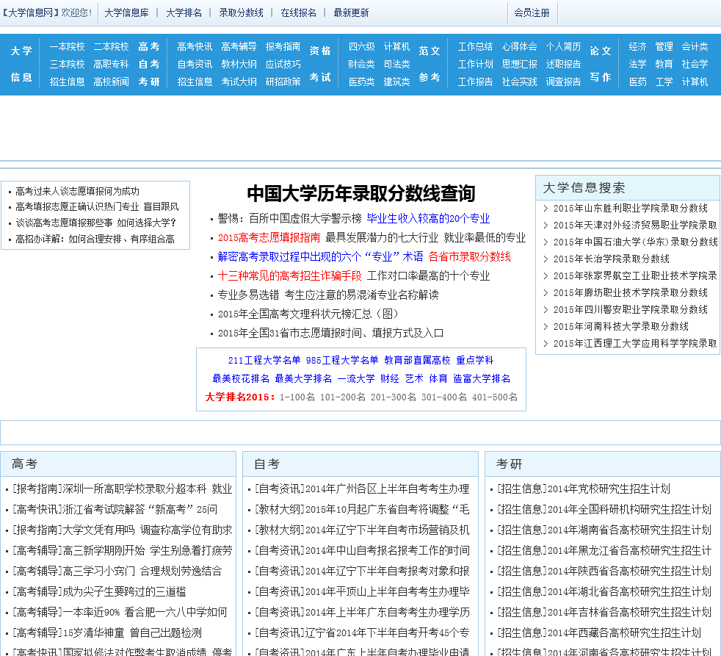The height and width of the screenshot is (656, 721).
Task: Open 一本院校 in the blue navigation
Action: pyautogui.click(x=67, y=46)
